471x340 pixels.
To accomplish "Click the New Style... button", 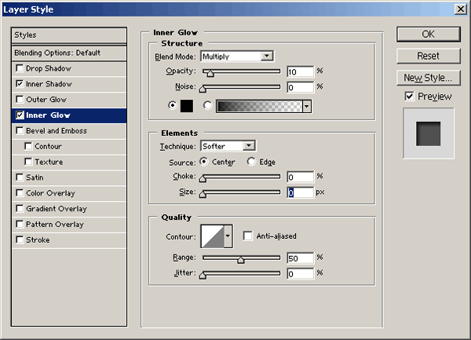I will tap(427, 78).
